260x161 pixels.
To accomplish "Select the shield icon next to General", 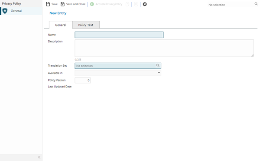I will pos(5,11).
